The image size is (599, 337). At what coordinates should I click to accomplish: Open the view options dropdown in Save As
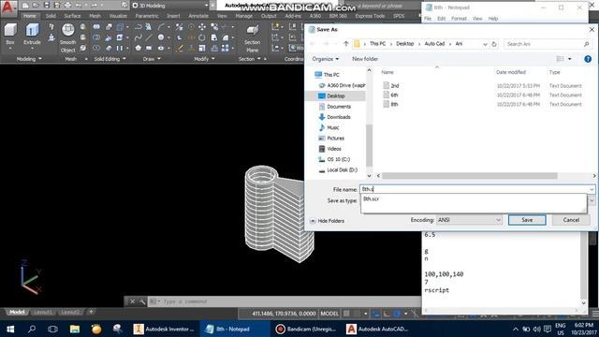[570, 59]
